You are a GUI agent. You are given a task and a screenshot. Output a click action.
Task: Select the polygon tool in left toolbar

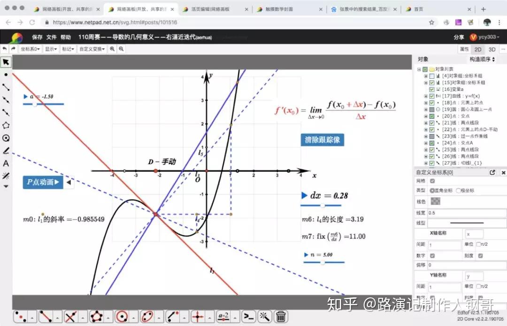tap(6, 125)
